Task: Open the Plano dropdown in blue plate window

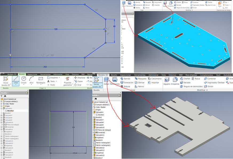Action: pyautogui.click(x=220, y=7)
